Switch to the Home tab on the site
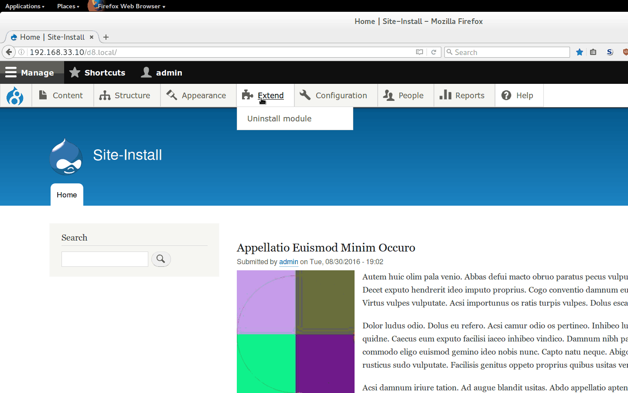This screenshot has height=393, width=628. click(x=66, y=195)
